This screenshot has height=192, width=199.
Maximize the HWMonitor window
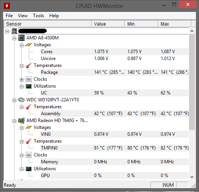pos(174,5)
